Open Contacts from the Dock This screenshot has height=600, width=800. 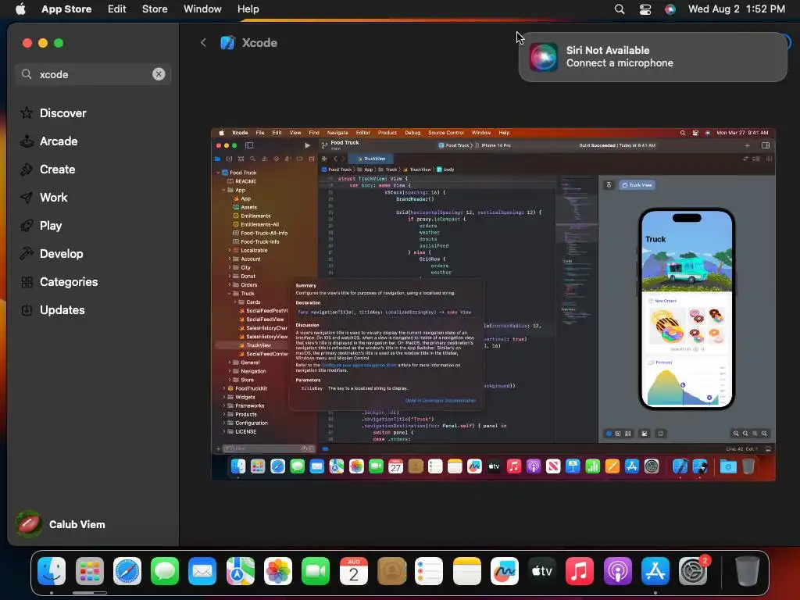coord(391,571)
